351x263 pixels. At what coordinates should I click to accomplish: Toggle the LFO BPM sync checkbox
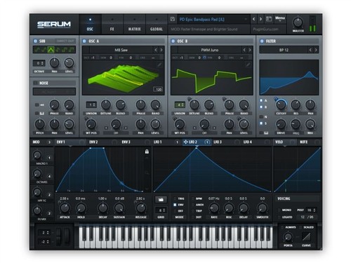(192, 198)
